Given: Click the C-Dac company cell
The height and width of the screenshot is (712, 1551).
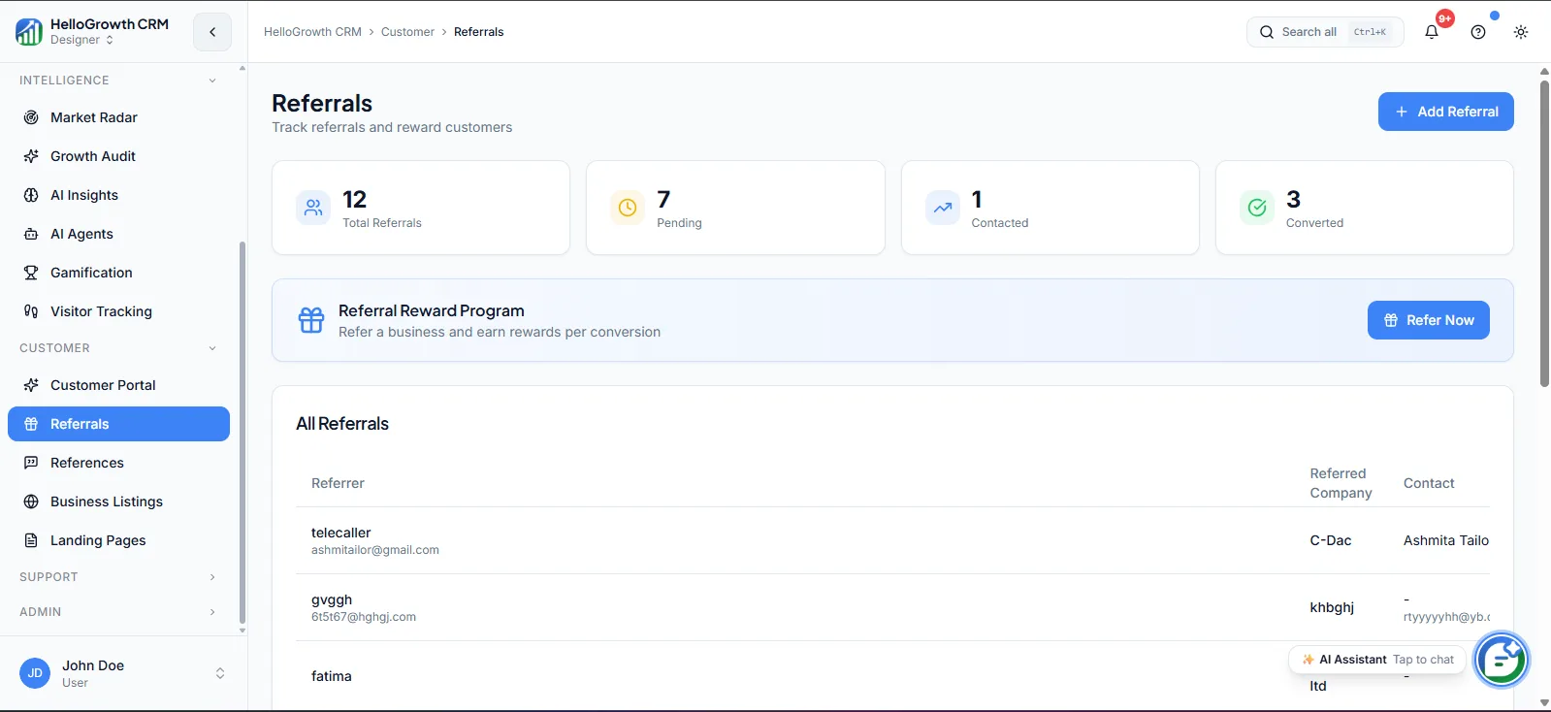Looking at the screenshot, I should (x=1331, y=540).
